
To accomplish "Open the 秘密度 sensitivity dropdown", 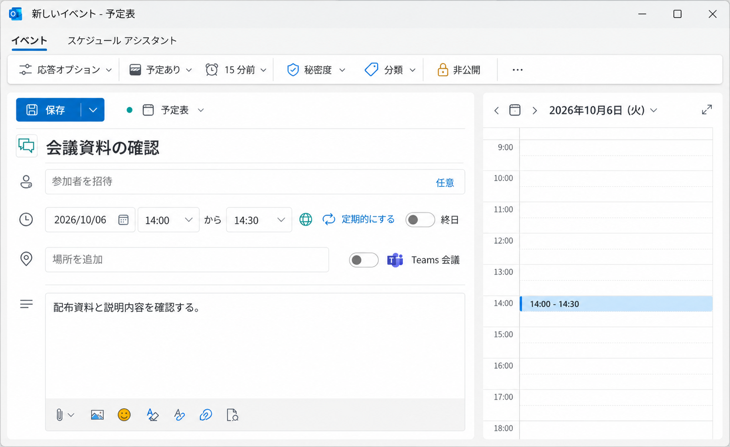I will click(316, 70).
